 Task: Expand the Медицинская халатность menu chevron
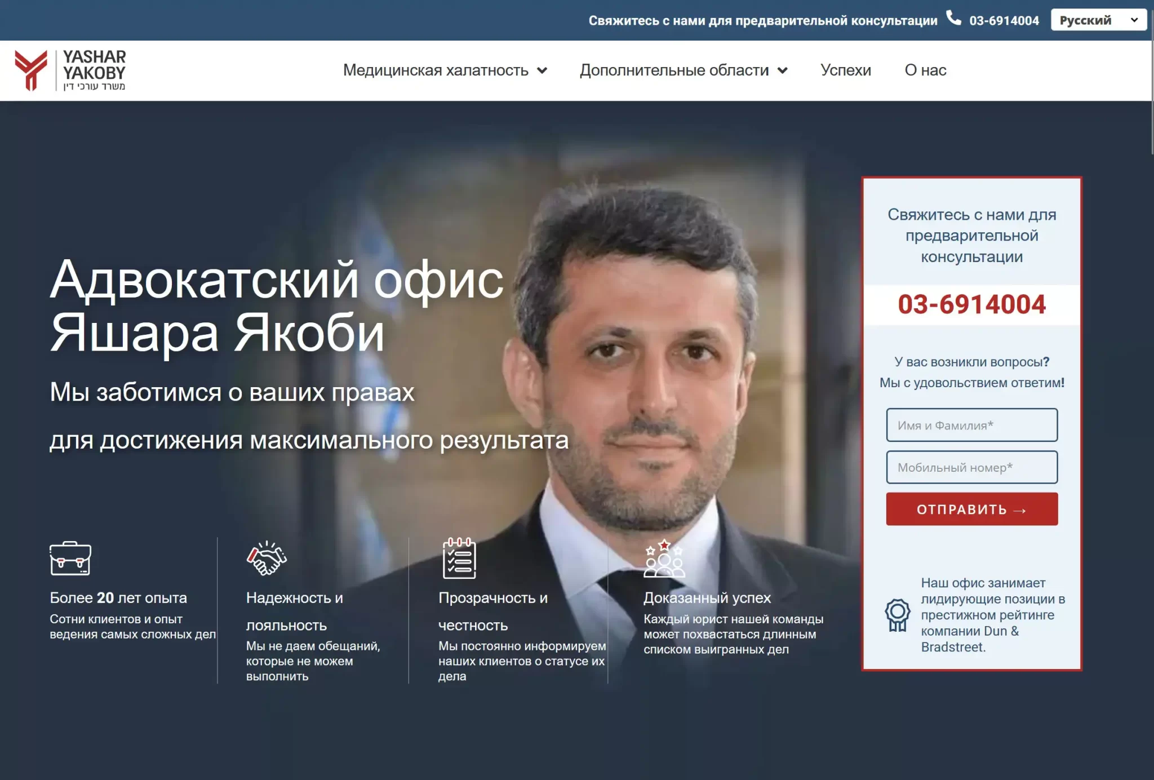542,70
